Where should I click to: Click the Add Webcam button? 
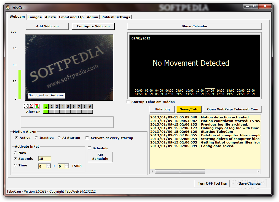(x=47, y=26)
